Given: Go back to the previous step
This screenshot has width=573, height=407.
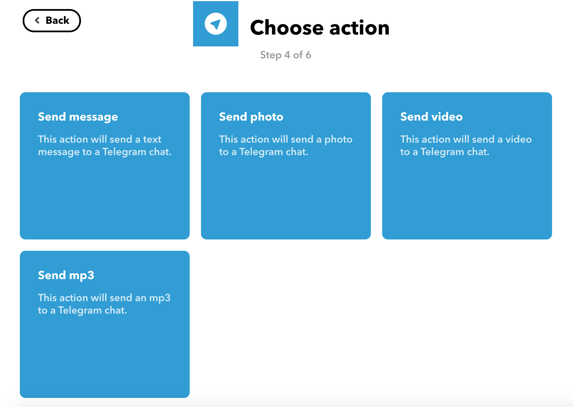Looking at the screenshot, I should click(52, 21).
